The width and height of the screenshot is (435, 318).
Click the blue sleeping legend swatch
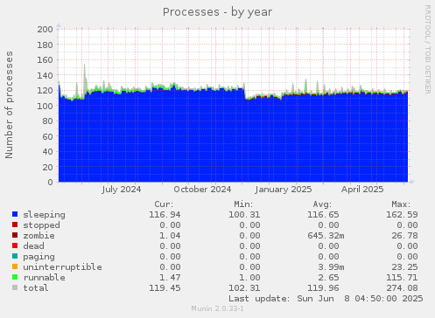pyautogui.click(x=15, y=214)
